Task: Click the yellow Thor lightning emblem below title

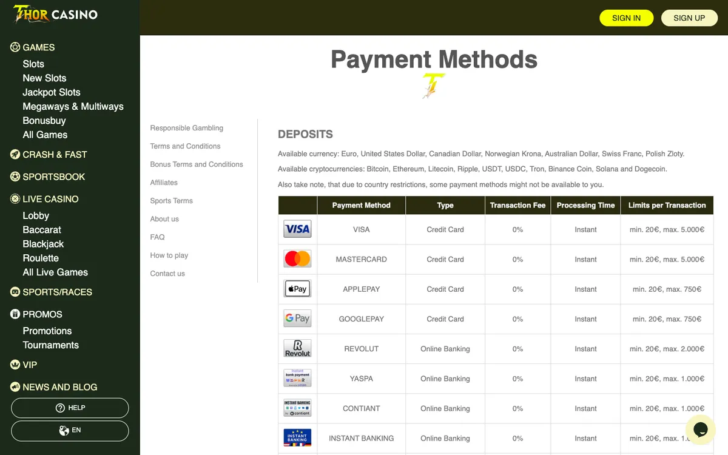Action: pyautogui.click(x=434, y=86)
